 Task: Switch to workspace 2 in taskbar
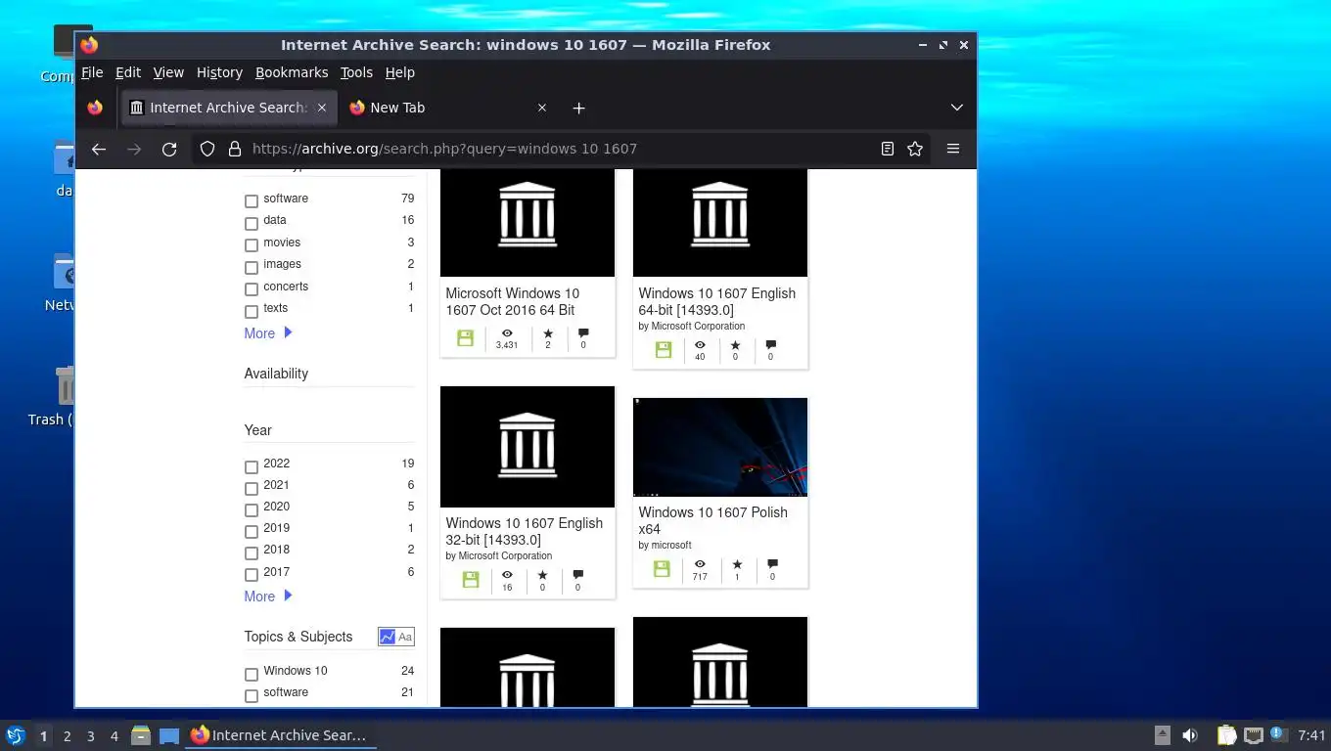pos(68,735)
